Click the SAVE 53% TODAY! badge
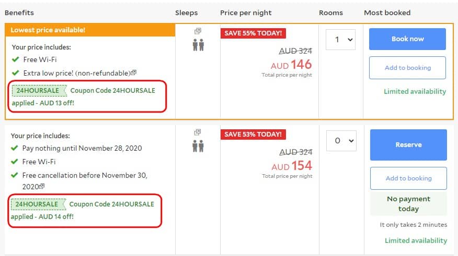Viewport: 458px width, 256px height. 253,135
